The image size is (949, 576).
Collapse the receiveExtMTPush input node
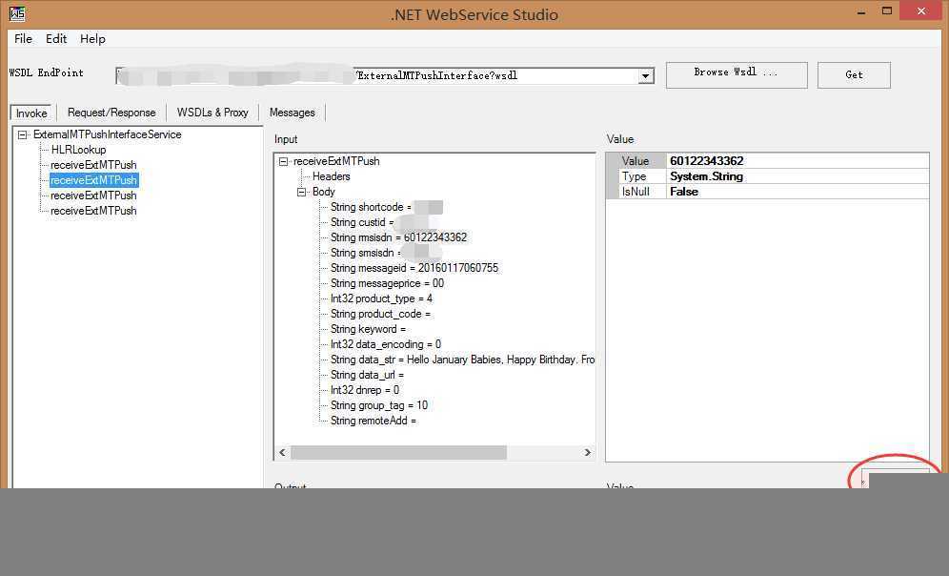pyautogui.click(x=283, y=161)
